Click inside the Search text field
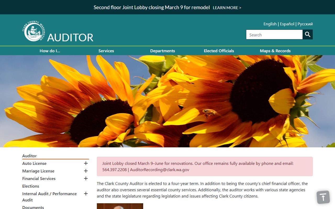The image size is (335, 209). pos(274,34)
